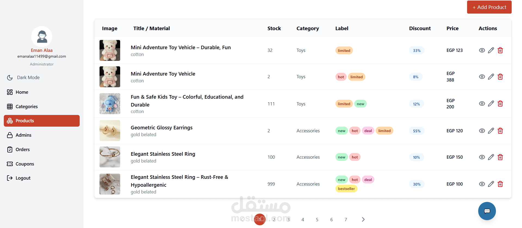
Task: Delete the EGP 388 Mini Adventure Toy Vehicle
Action: click(x=500, y=77)
